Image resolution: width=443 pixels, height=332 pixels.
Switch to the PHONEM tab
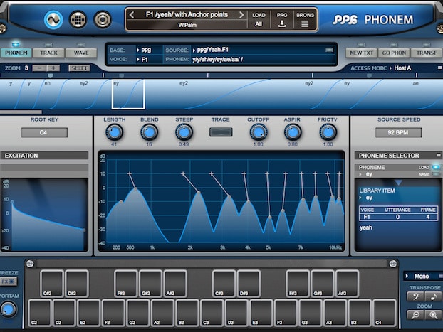(16, 53)
